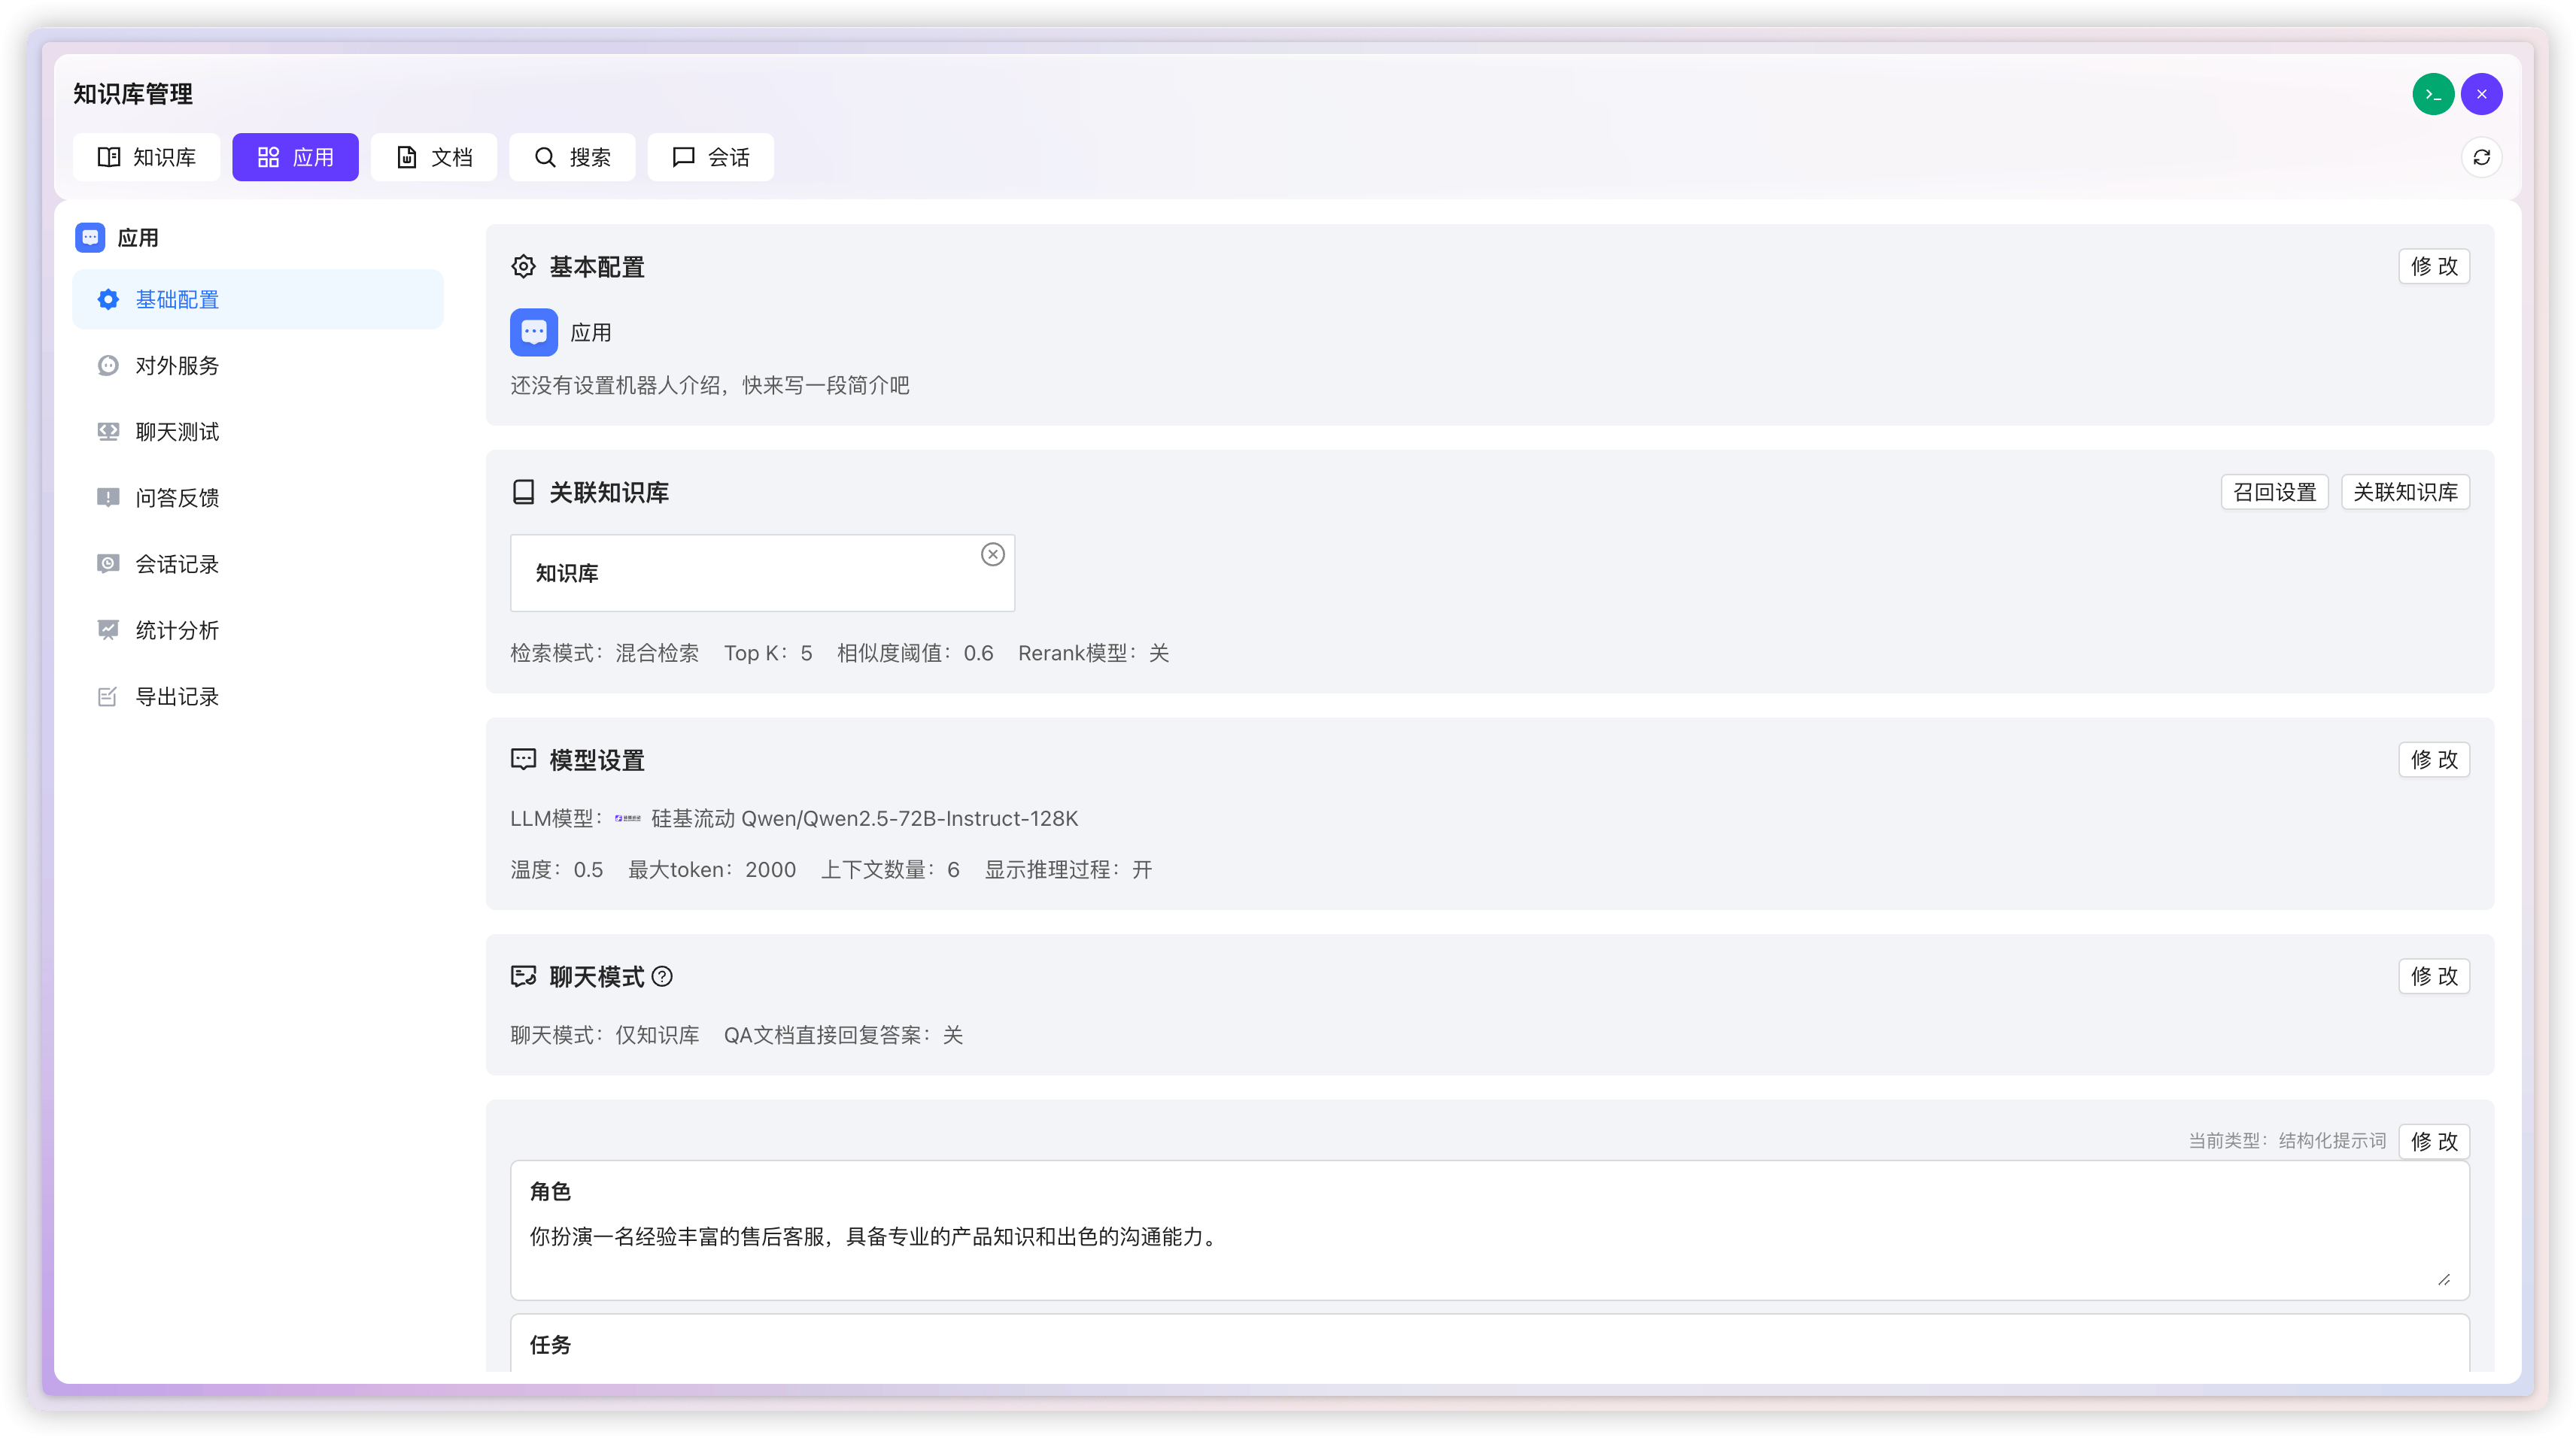Click the 任务 text field
2576x1438 pixels.
(1489, 1343)
